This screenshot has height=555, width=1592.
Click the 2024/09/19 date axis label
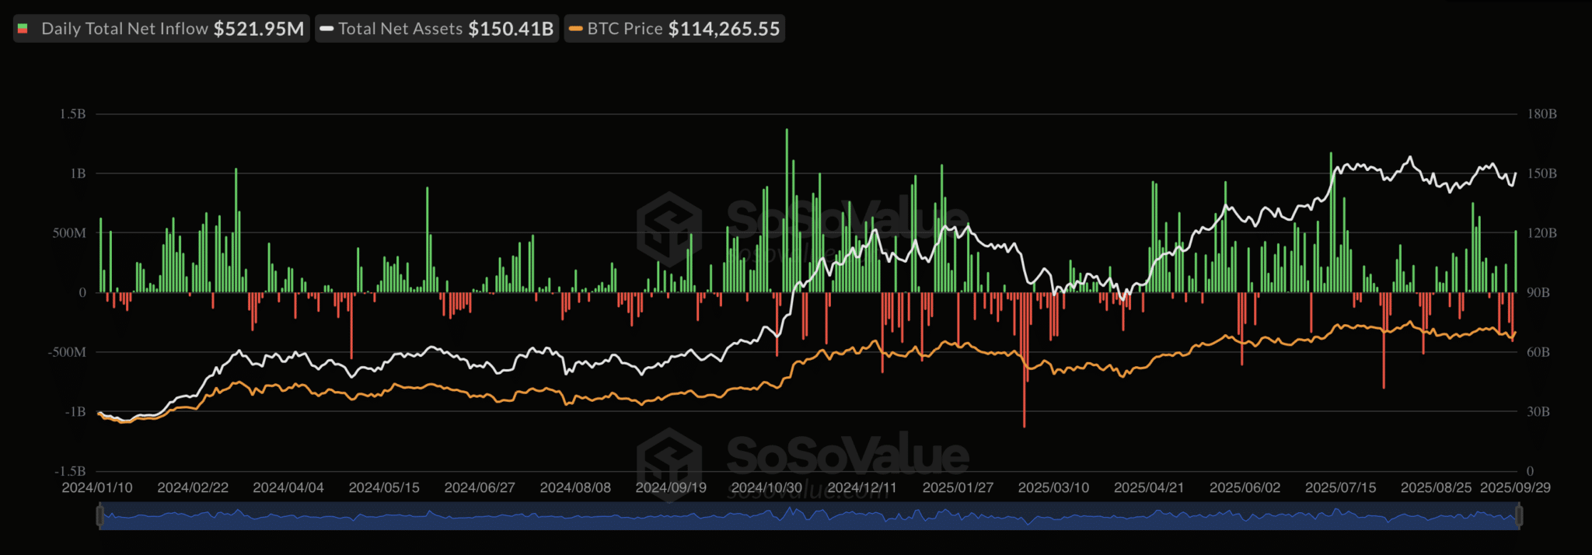[671, 487]
